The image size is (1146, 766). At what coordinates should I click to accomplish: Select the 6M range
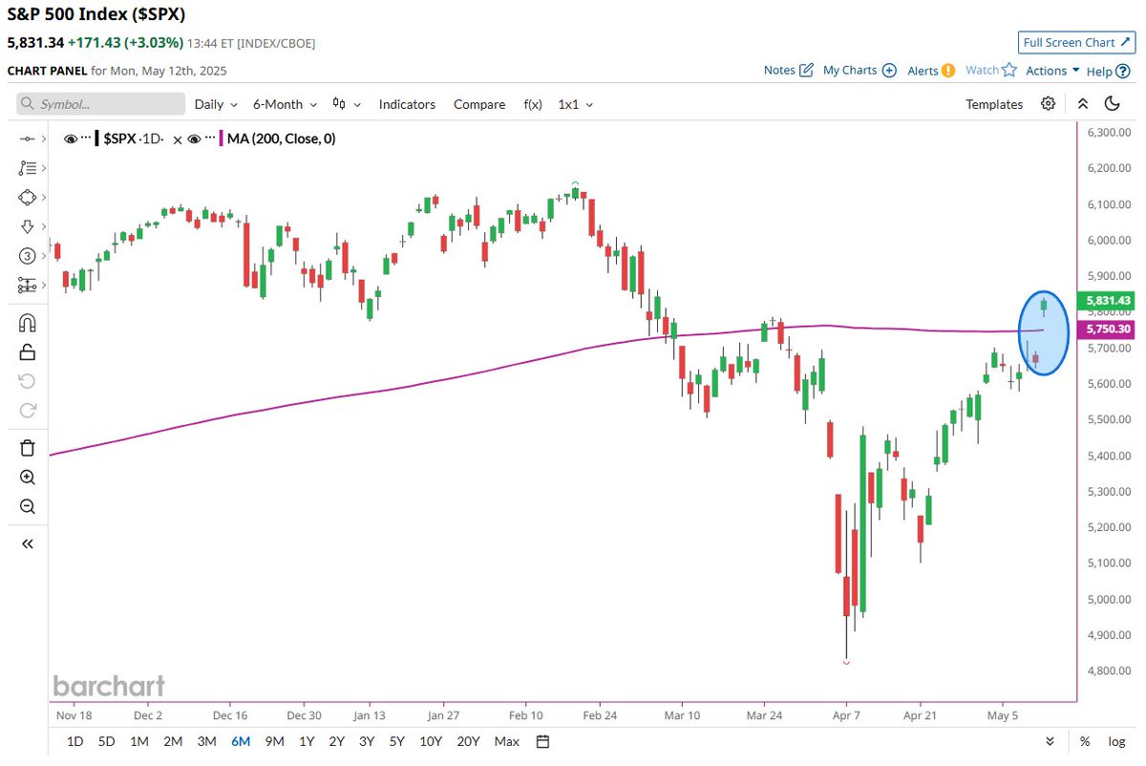coord(241,741)
